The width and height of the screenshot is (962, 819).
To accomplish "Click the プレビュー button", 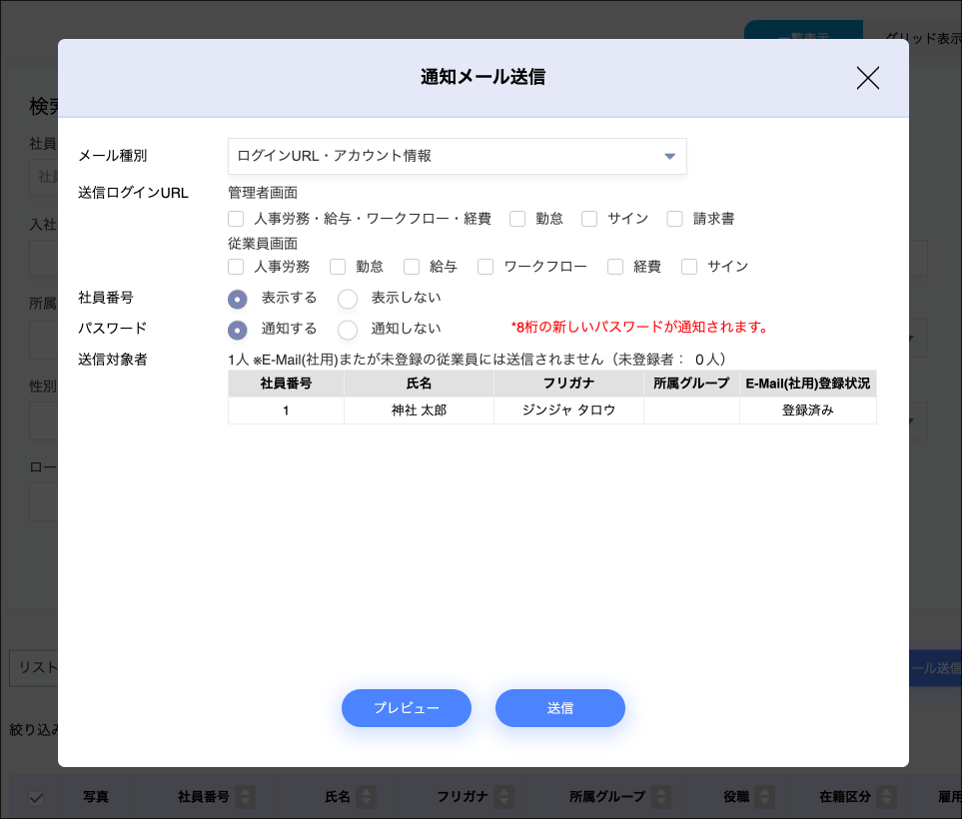I will click(406, 708).
